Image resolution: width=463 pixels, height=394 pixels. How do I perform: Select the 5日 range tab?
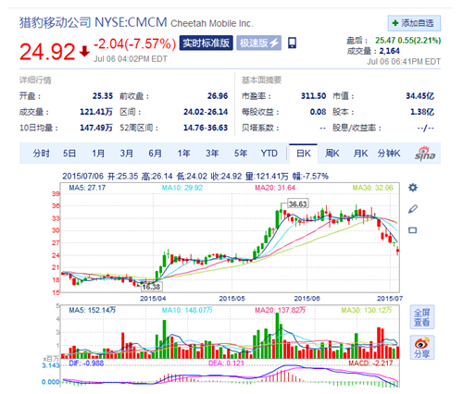click(69, 154)
